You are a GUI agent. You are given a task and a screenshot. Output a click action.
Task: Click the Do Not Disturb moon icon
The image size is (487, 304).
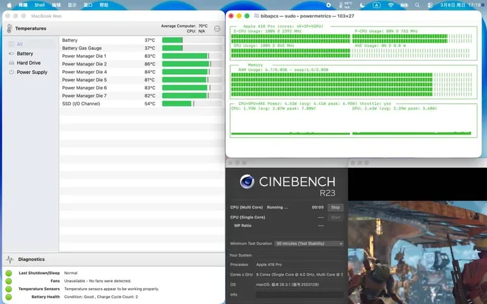[362, 5]
